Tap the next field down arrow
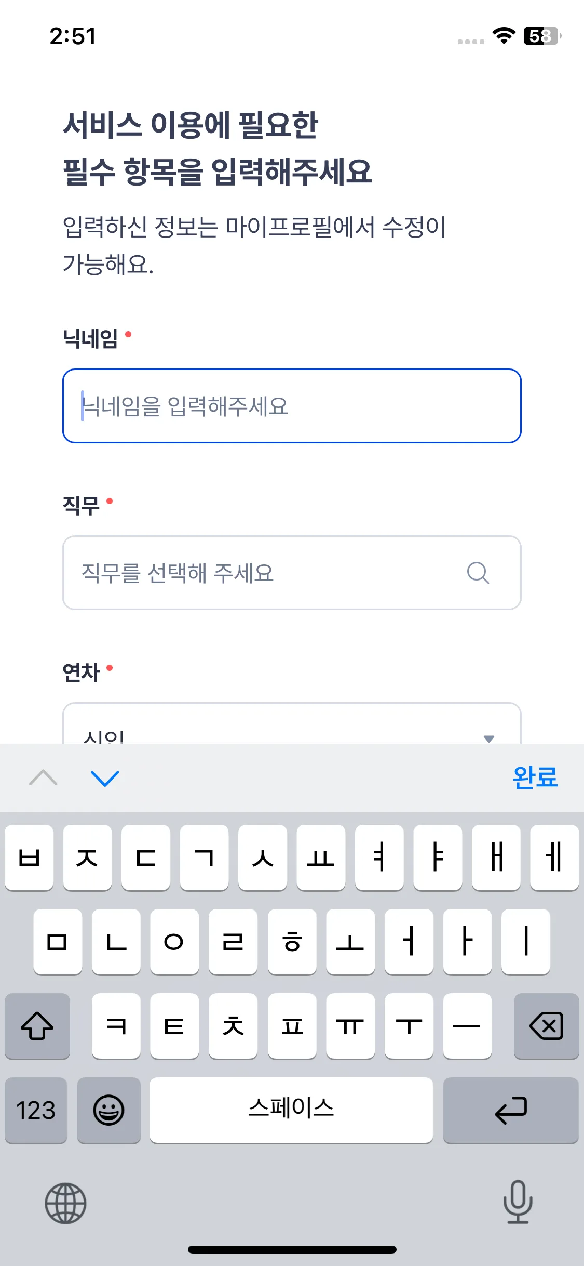This screenshot has width=584, height=1266. pos(105,778)
